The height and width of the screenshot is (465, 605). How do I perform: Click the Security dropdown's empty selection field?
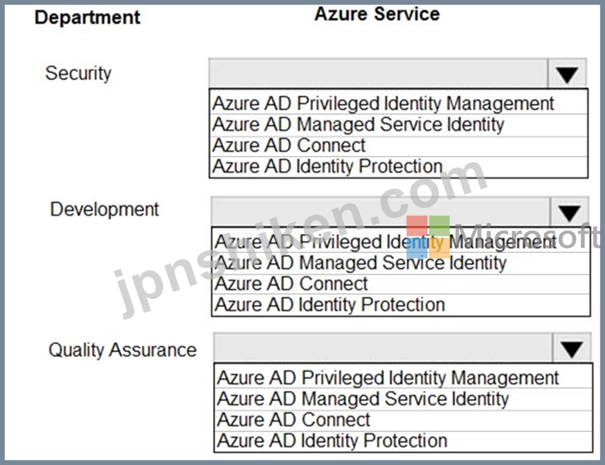click(378, 73)
